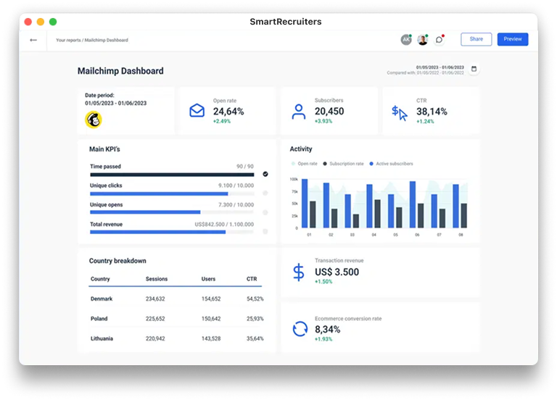Select the Poland table row label
557x400 pixels.
click(x=99, y=319)
